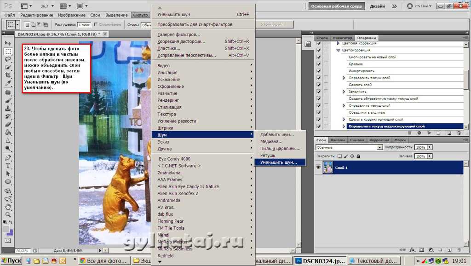Select the Move tool
This screenshot has height=266, width=471.
tap(8, 43)
